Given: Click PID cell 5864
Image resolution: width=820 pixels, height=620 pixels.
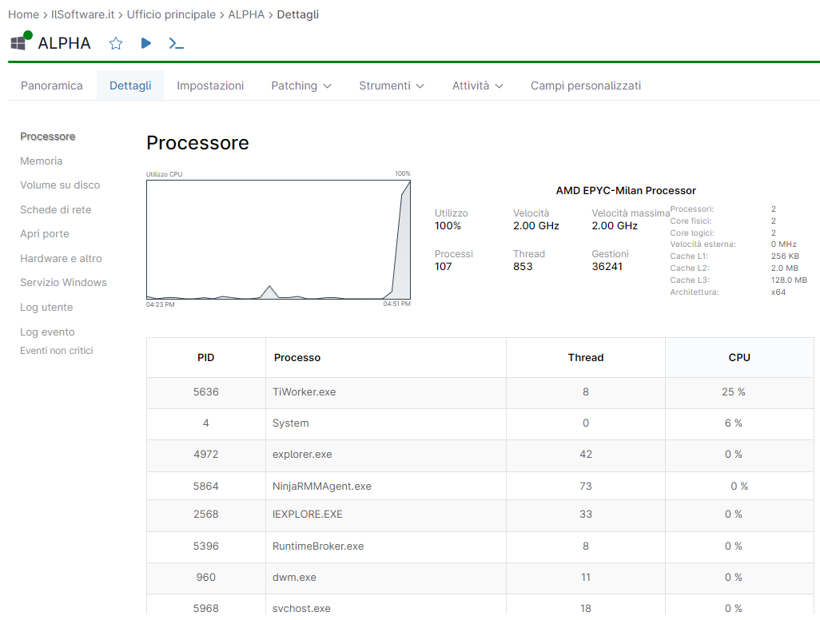Looking at the screenshot, I should (x=205, y=486).
